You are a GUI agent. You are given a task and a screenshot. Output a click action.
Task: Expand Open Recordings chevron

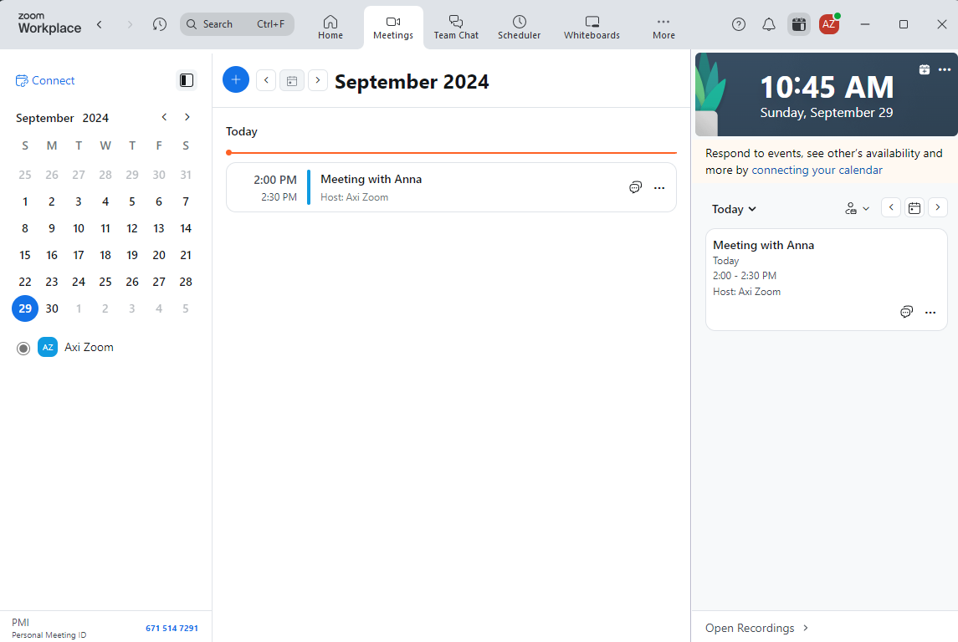[x=806, y=628]
